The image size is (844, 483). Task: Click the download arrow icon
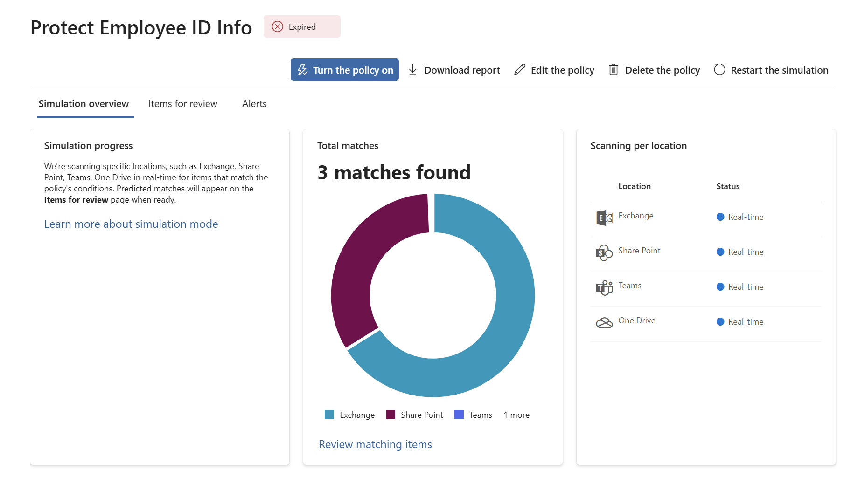[412, 70]
